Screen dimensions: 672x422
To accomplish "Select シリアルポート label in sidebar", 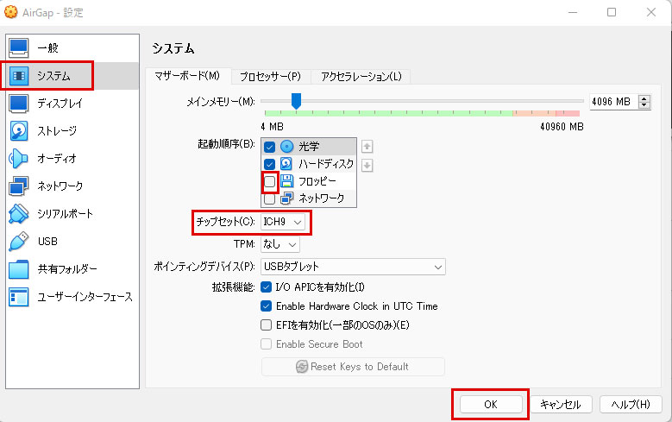I will [x=66, y=213].
